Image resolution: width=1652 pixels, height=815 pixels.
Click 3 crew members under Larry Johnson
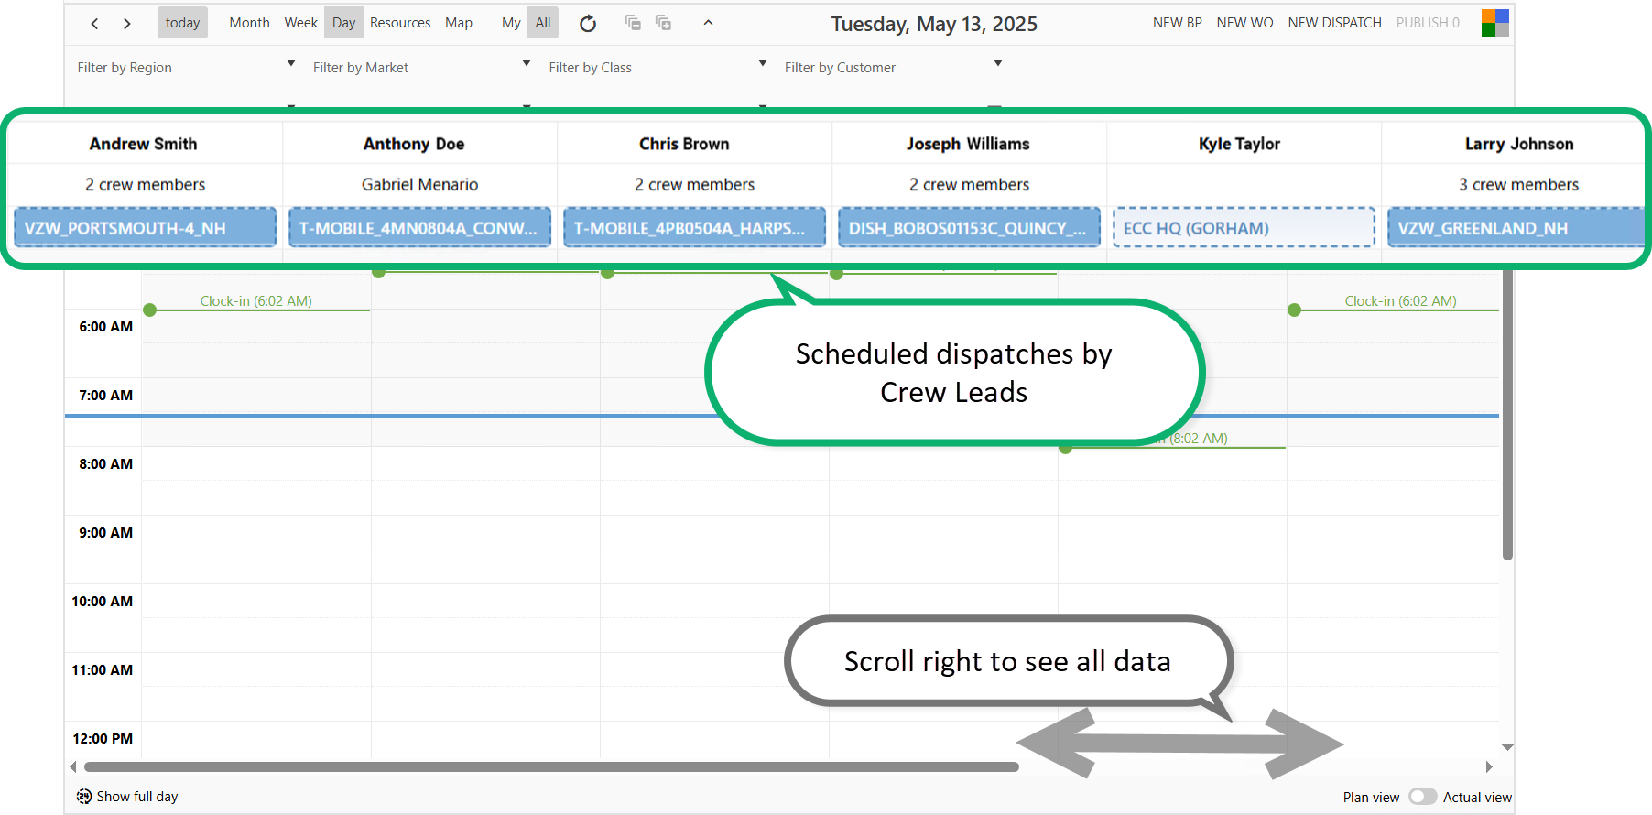pos(1519,184)
